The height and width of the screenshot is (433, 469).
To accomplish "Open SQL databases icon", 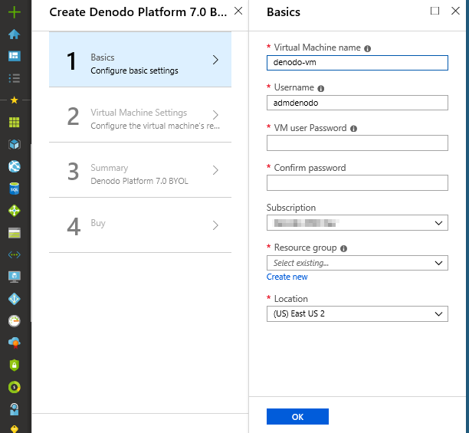I will click(x=14, y=189).
